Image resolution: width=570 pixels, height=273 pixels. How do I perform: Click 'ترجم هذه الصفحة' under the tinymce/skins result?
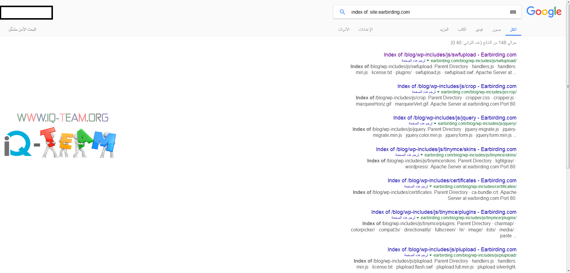pyautogui.click(x=407, y=155)
